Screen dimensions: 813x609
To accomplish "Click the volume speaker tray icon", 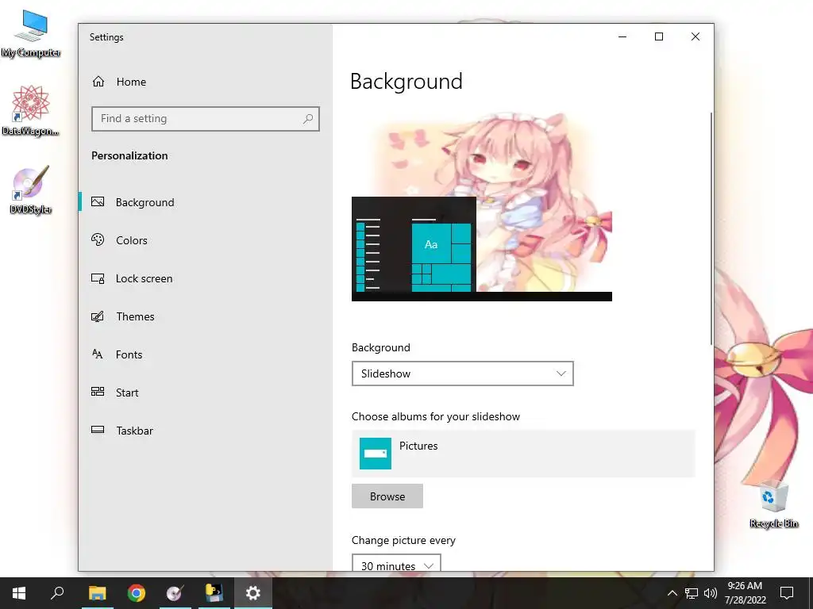I will click(711, 593).
